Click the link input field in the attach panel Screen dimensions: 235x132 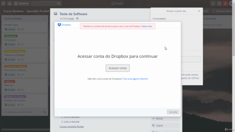click(191, 59)
